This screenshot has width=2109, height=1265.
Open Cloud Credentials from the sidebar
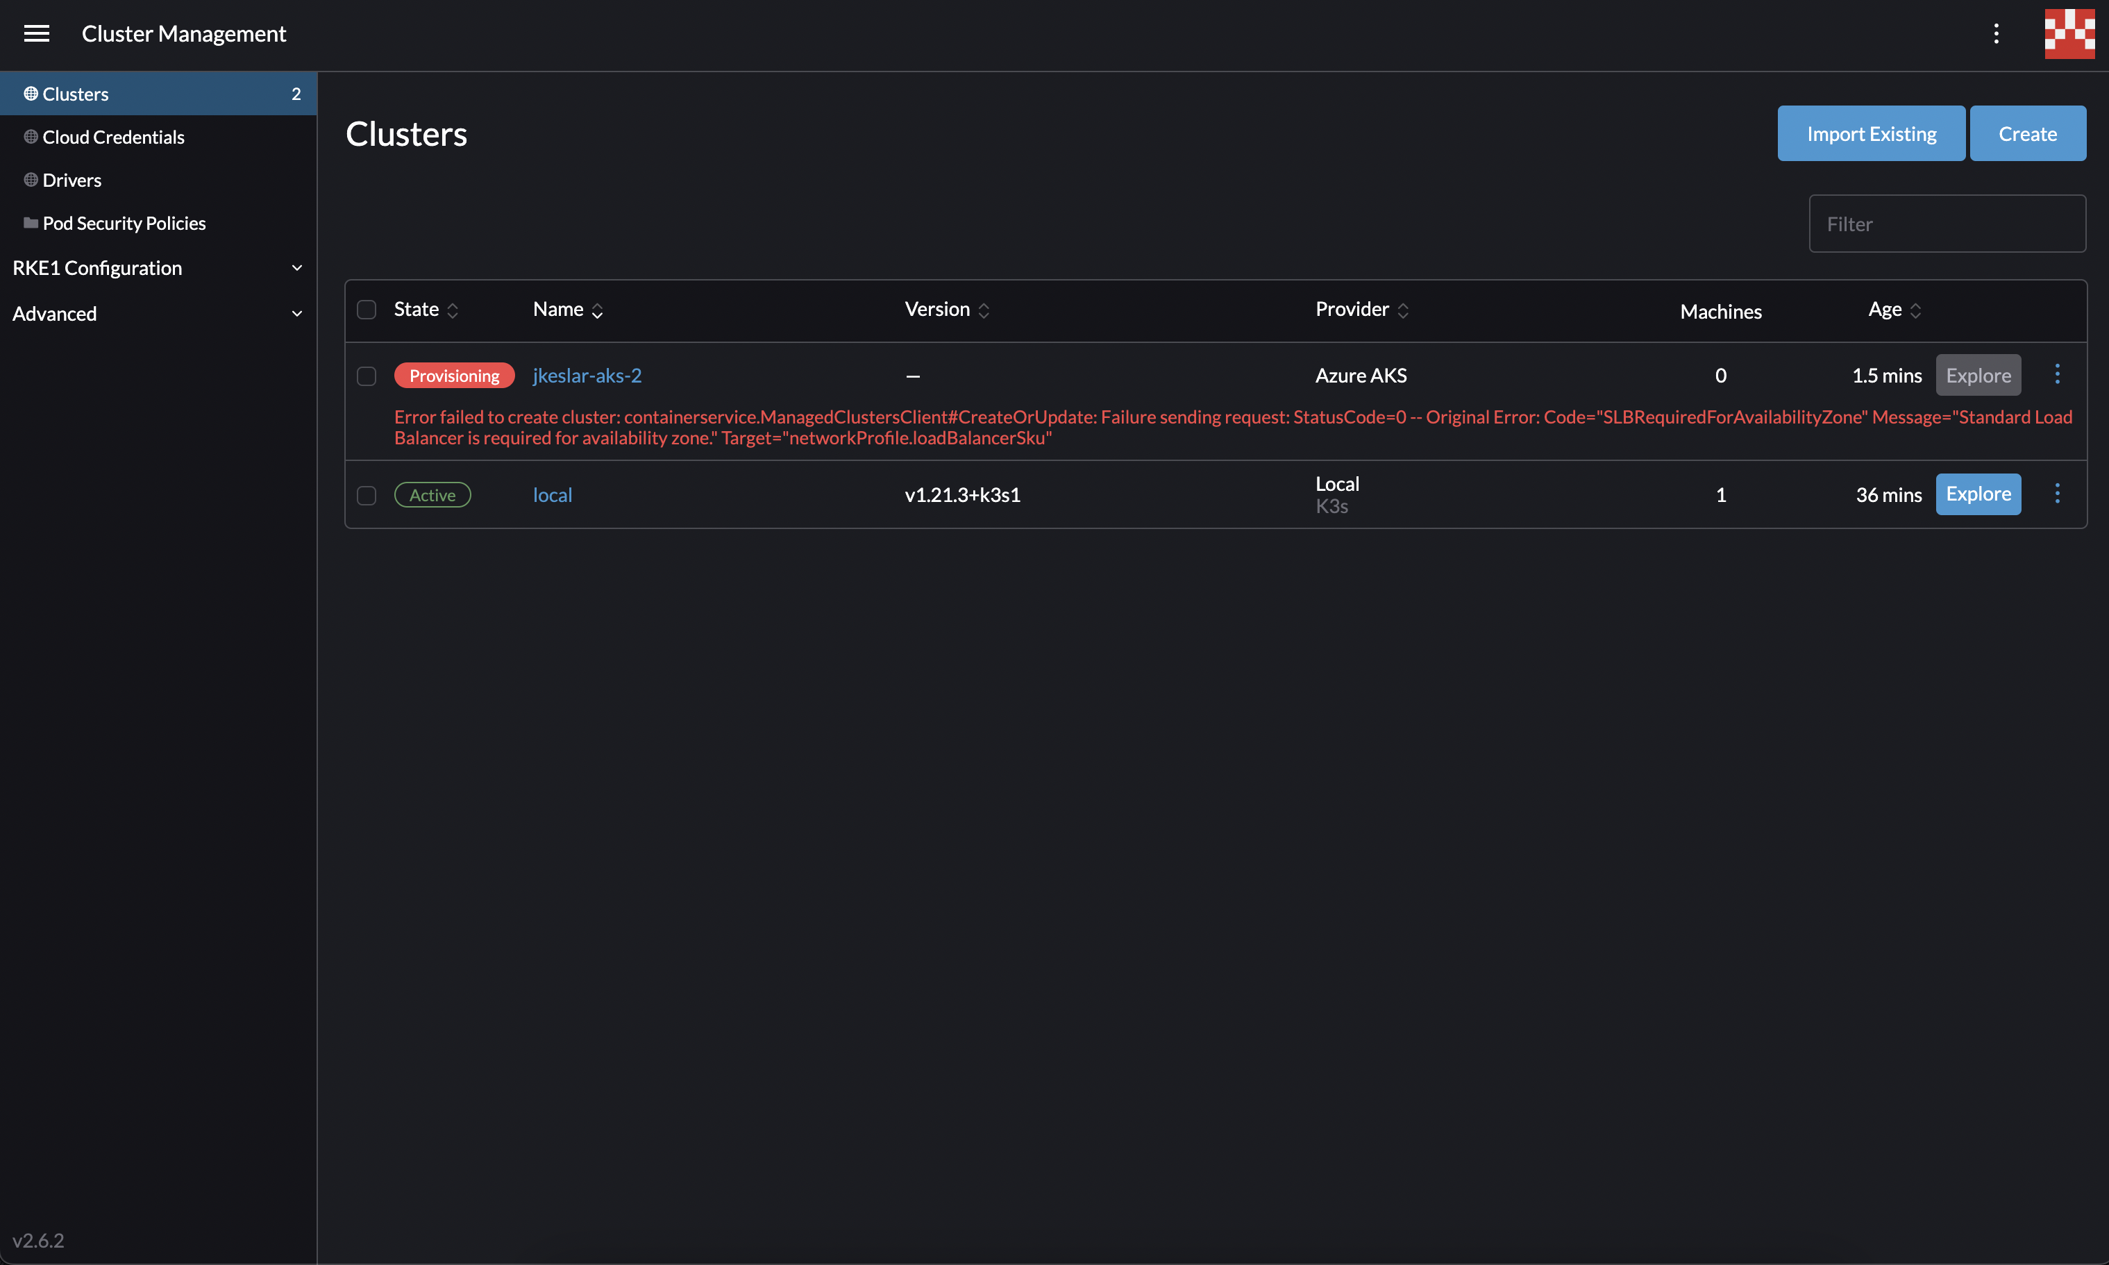(113, 136)
